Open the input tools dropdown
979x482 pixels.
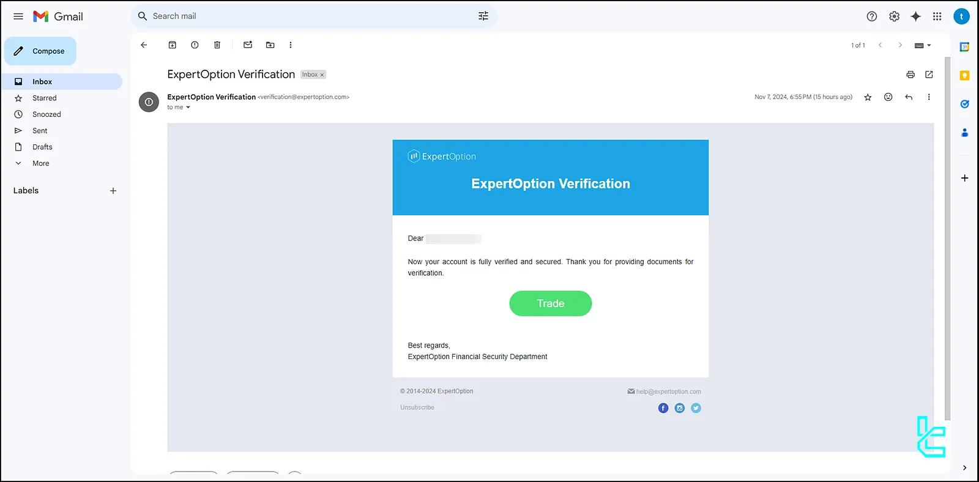923,45
